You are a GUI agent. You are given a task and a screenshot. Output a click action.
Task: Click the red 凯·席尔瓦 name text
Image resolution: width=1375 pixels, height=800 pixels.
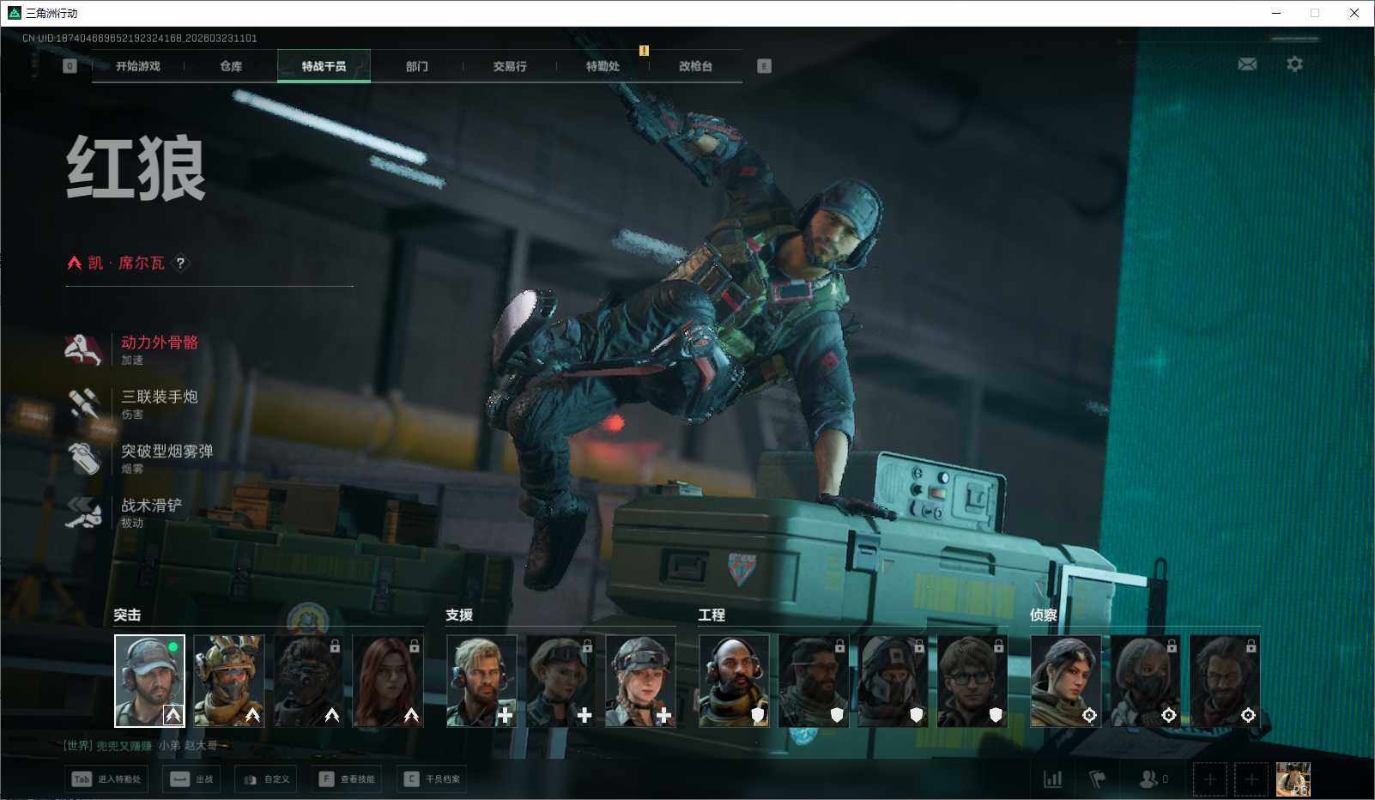coord(126,263)
